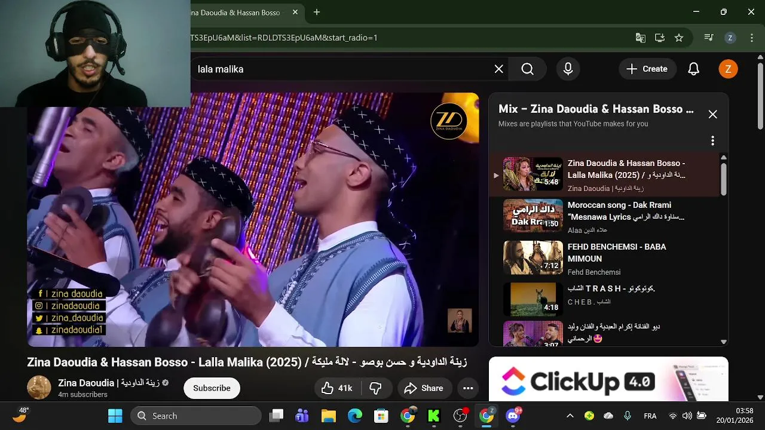Select the Zina Daoudia & Hassan Bosso browser tab

point(239,13)
